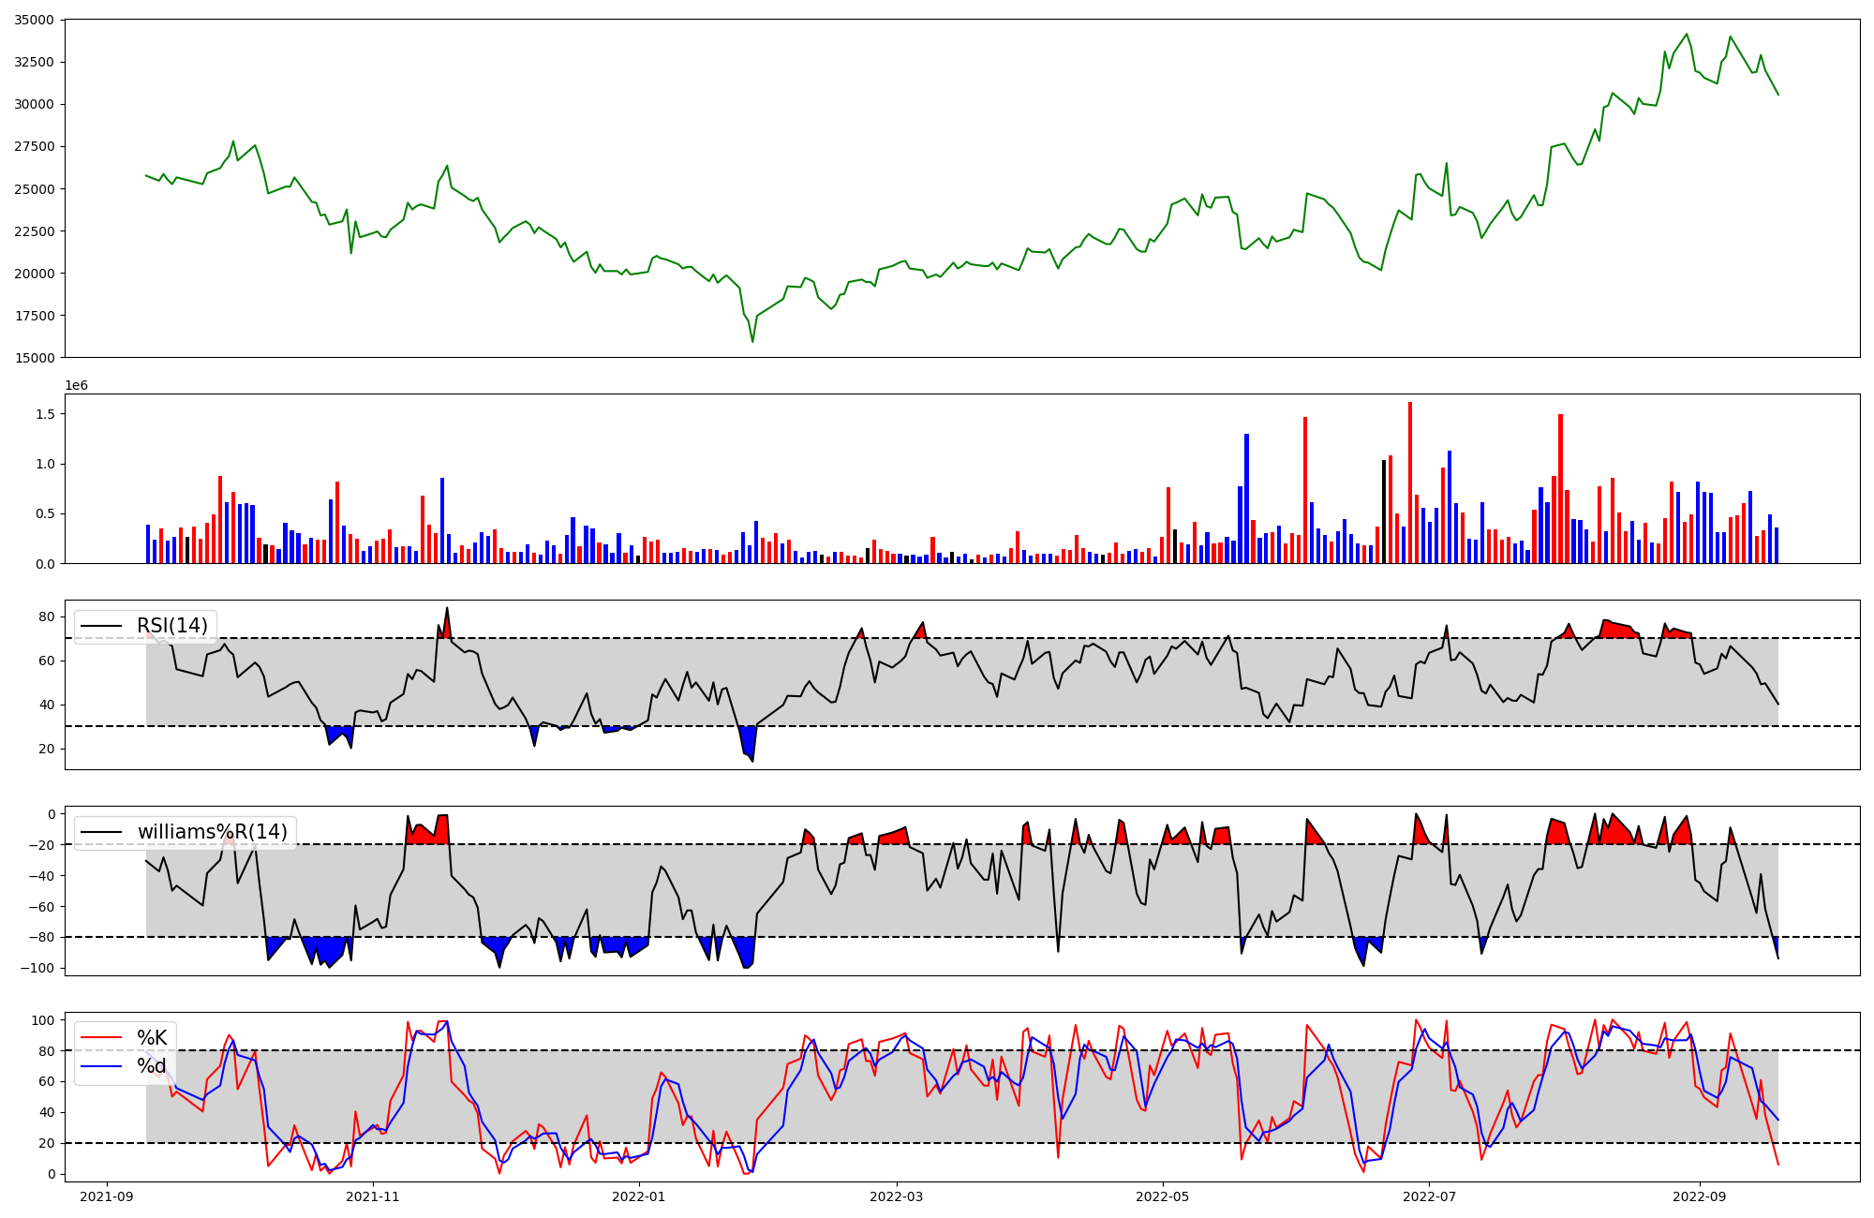Image resolution: width=1874 pixels, height=1218 pixels.
Task: Select the 2021-11 x-axis date label
Action: [x=374, y=1196]
